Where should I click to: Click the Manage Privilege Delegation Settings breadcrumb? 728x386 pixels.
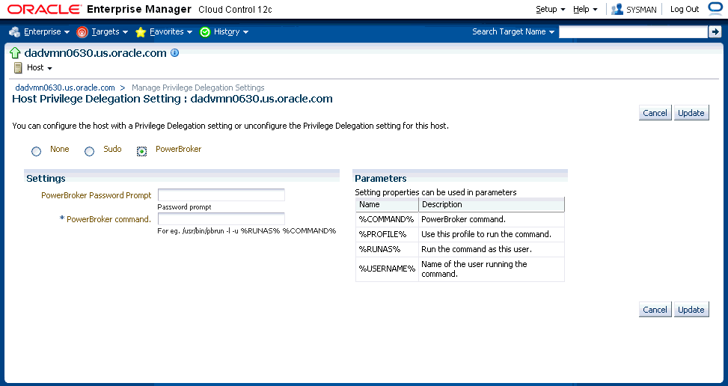198,88
